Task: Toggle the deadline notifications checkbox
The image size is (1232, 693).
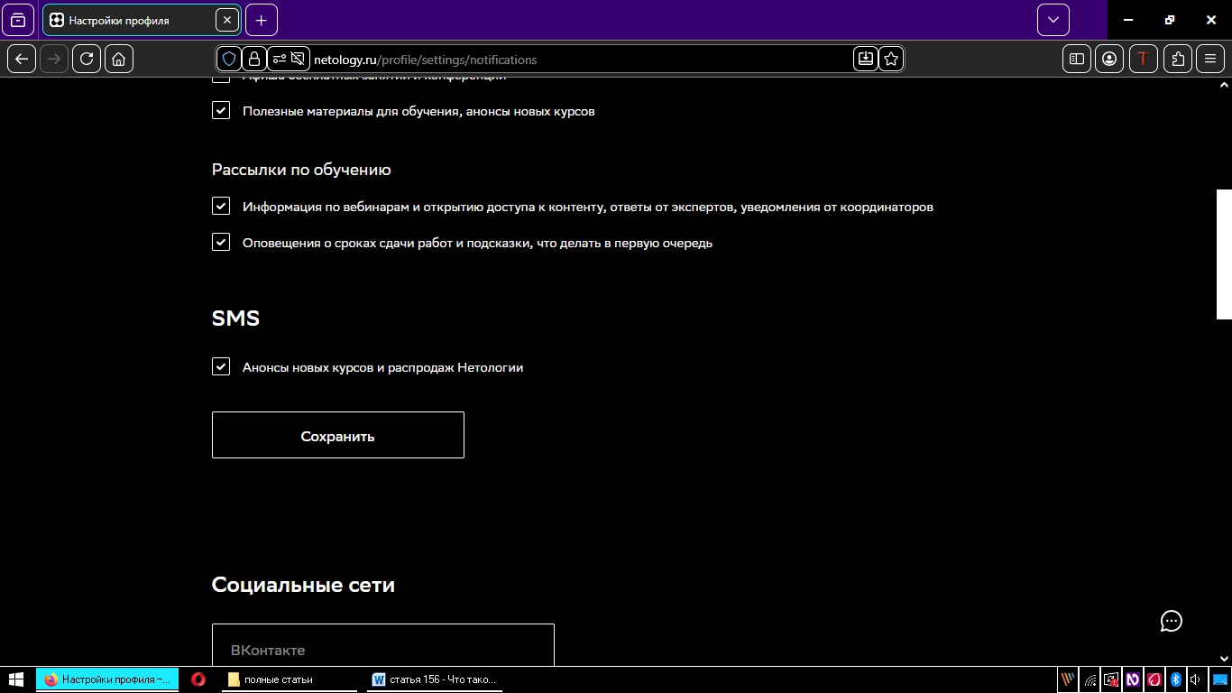Action: point(221,242)
